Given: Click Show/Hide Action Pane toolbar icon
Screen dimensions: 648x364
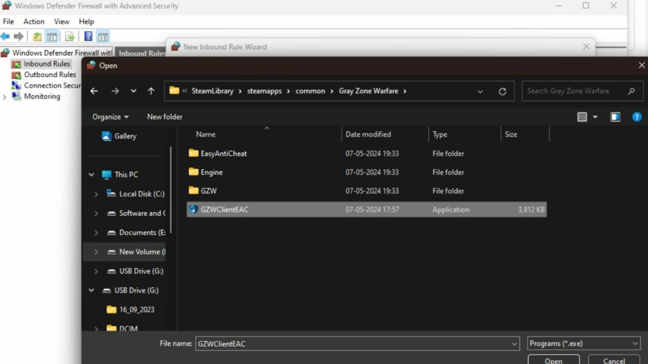Looking at the screenshot, I should [103, 36].
